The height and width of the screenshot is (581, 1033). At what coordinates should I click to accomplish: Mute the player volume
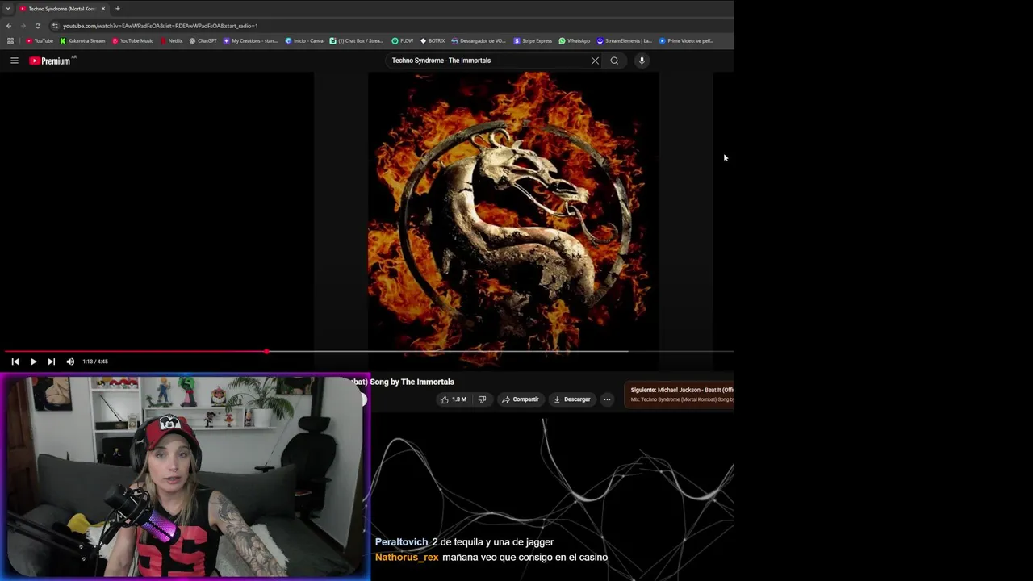tap(70, 362)
